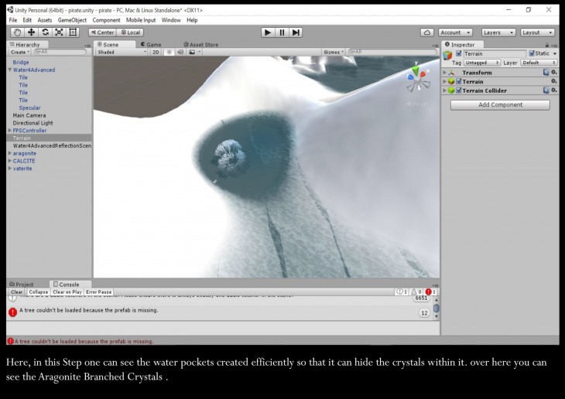
Task: Open the cloud services icon
Action: (x=426, y=32)
